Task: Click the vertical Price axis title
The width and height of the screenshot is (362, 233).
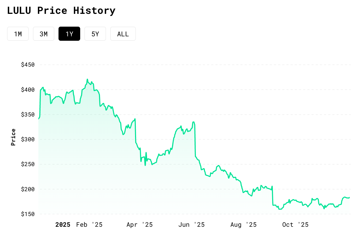Action: 13,137
